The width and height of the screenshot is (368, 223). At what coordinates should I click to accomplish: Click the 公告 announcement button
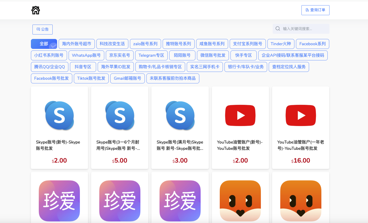pos(42,29)
